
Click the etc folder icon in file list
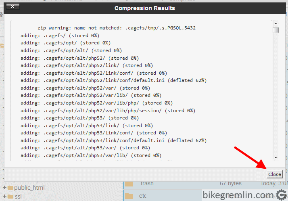click(x=129, y=196)
